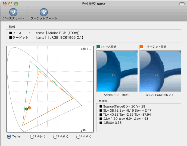187x146 pixels.
Task: Toggle toolbar with the title bar pill button
Action: [x=182, y=4]
